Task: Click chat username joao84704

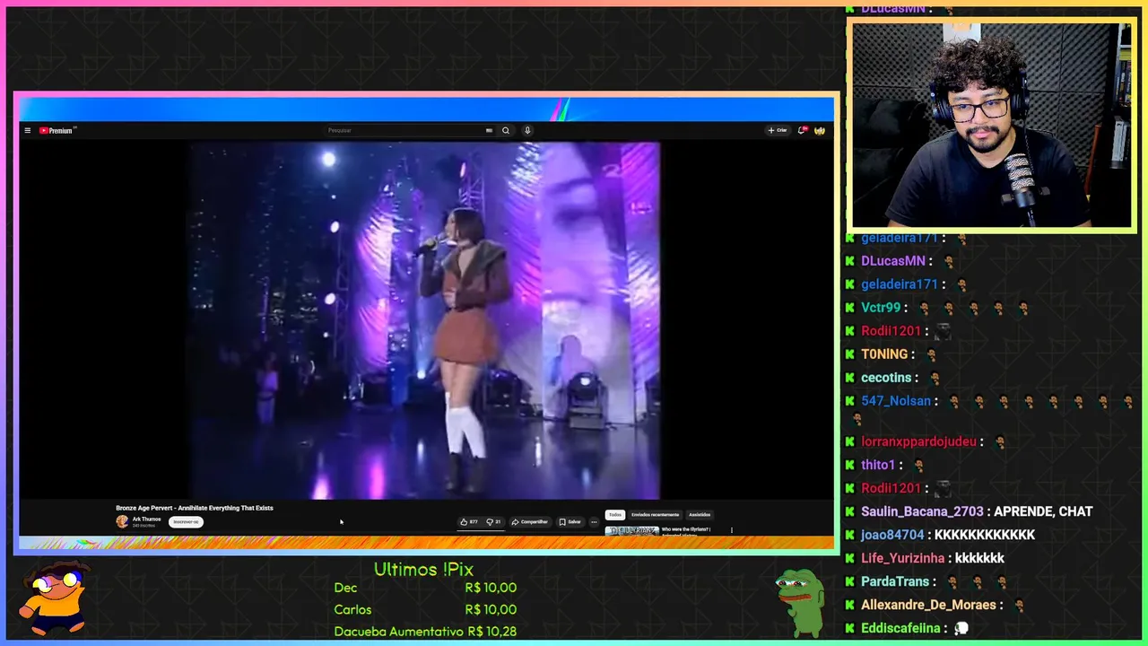Action: (892, 535)
